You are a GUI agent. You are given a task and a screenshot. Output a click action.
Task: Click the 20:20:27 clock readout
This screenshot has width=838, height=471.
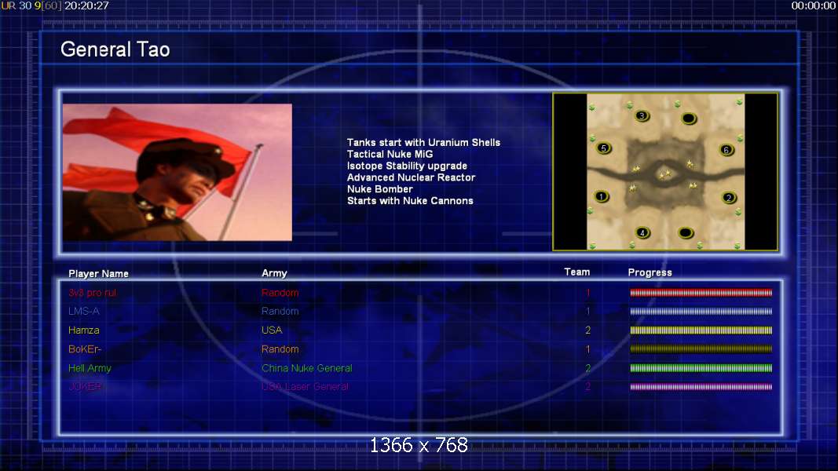tap(86, 5)
